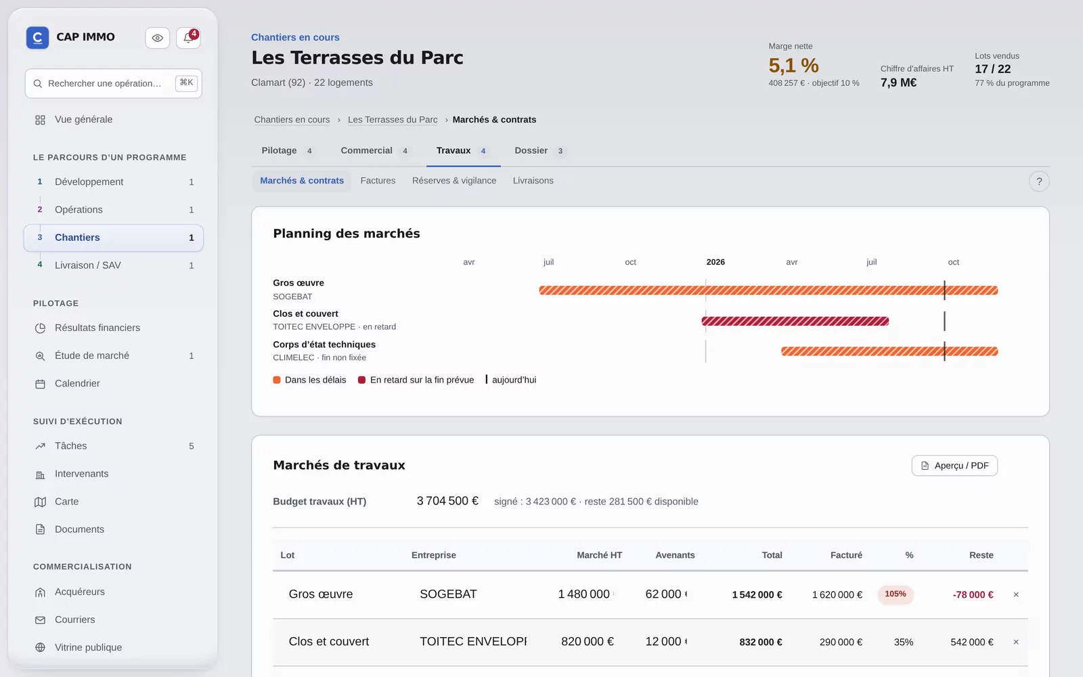The width and height of the screenshot is (1083, 677).
Task: Open Vitrine publique globe icon
Action: point(40,647)
